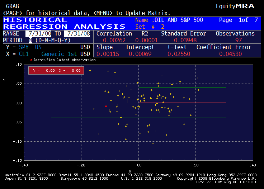This screenshot has height=189, width=264.
Task: Click the range start date field 7/31/00
Action: [38, 33]
